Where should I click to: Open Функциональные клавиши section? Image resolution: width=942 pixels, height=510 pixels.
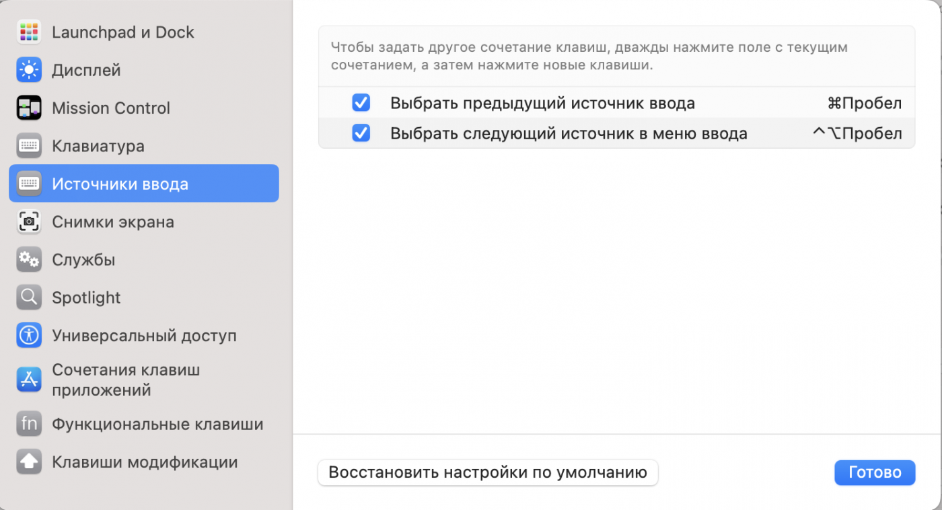tap(157, 424)
